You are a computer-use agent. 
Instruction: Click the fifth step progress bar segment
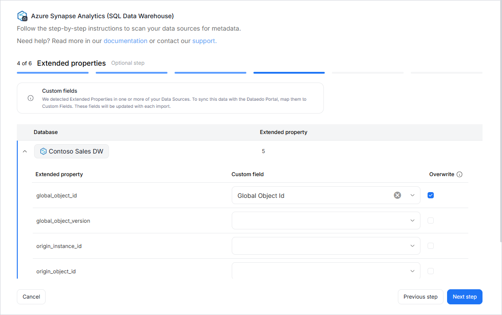[x=367, y=72]
